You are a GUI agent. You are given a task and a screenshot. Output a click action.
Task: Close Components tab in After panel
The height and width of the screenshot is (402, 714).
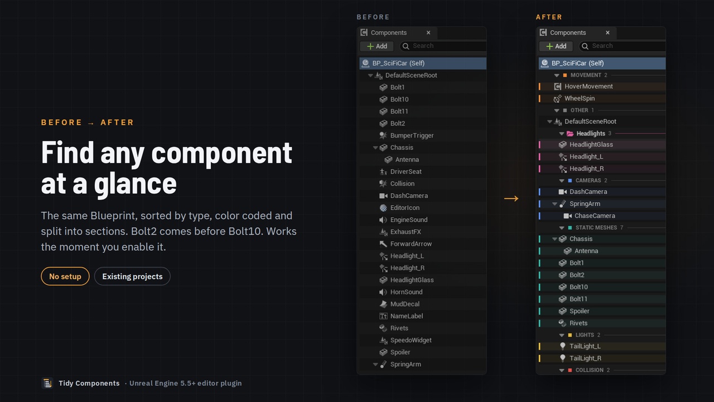point(607,33)
